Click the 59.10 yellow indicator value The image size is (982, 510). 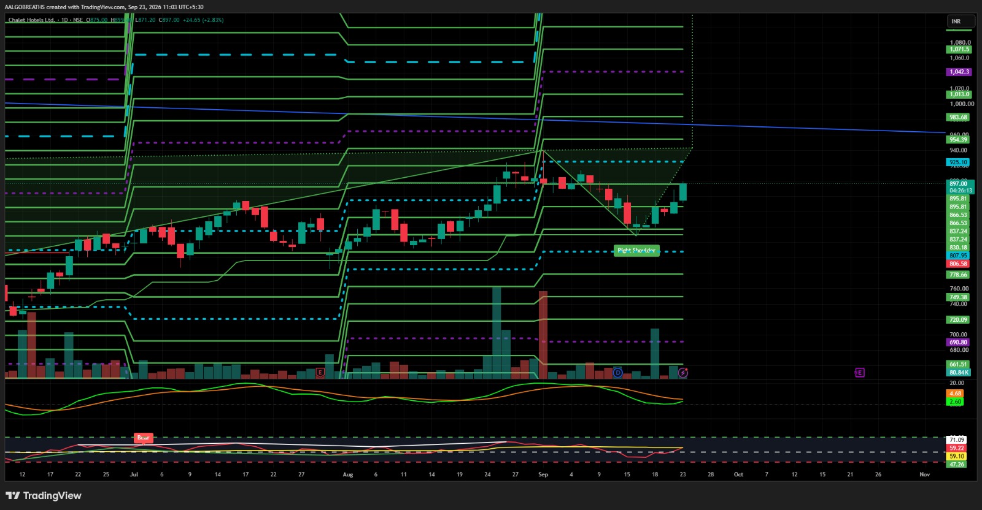tap(956, 456)
